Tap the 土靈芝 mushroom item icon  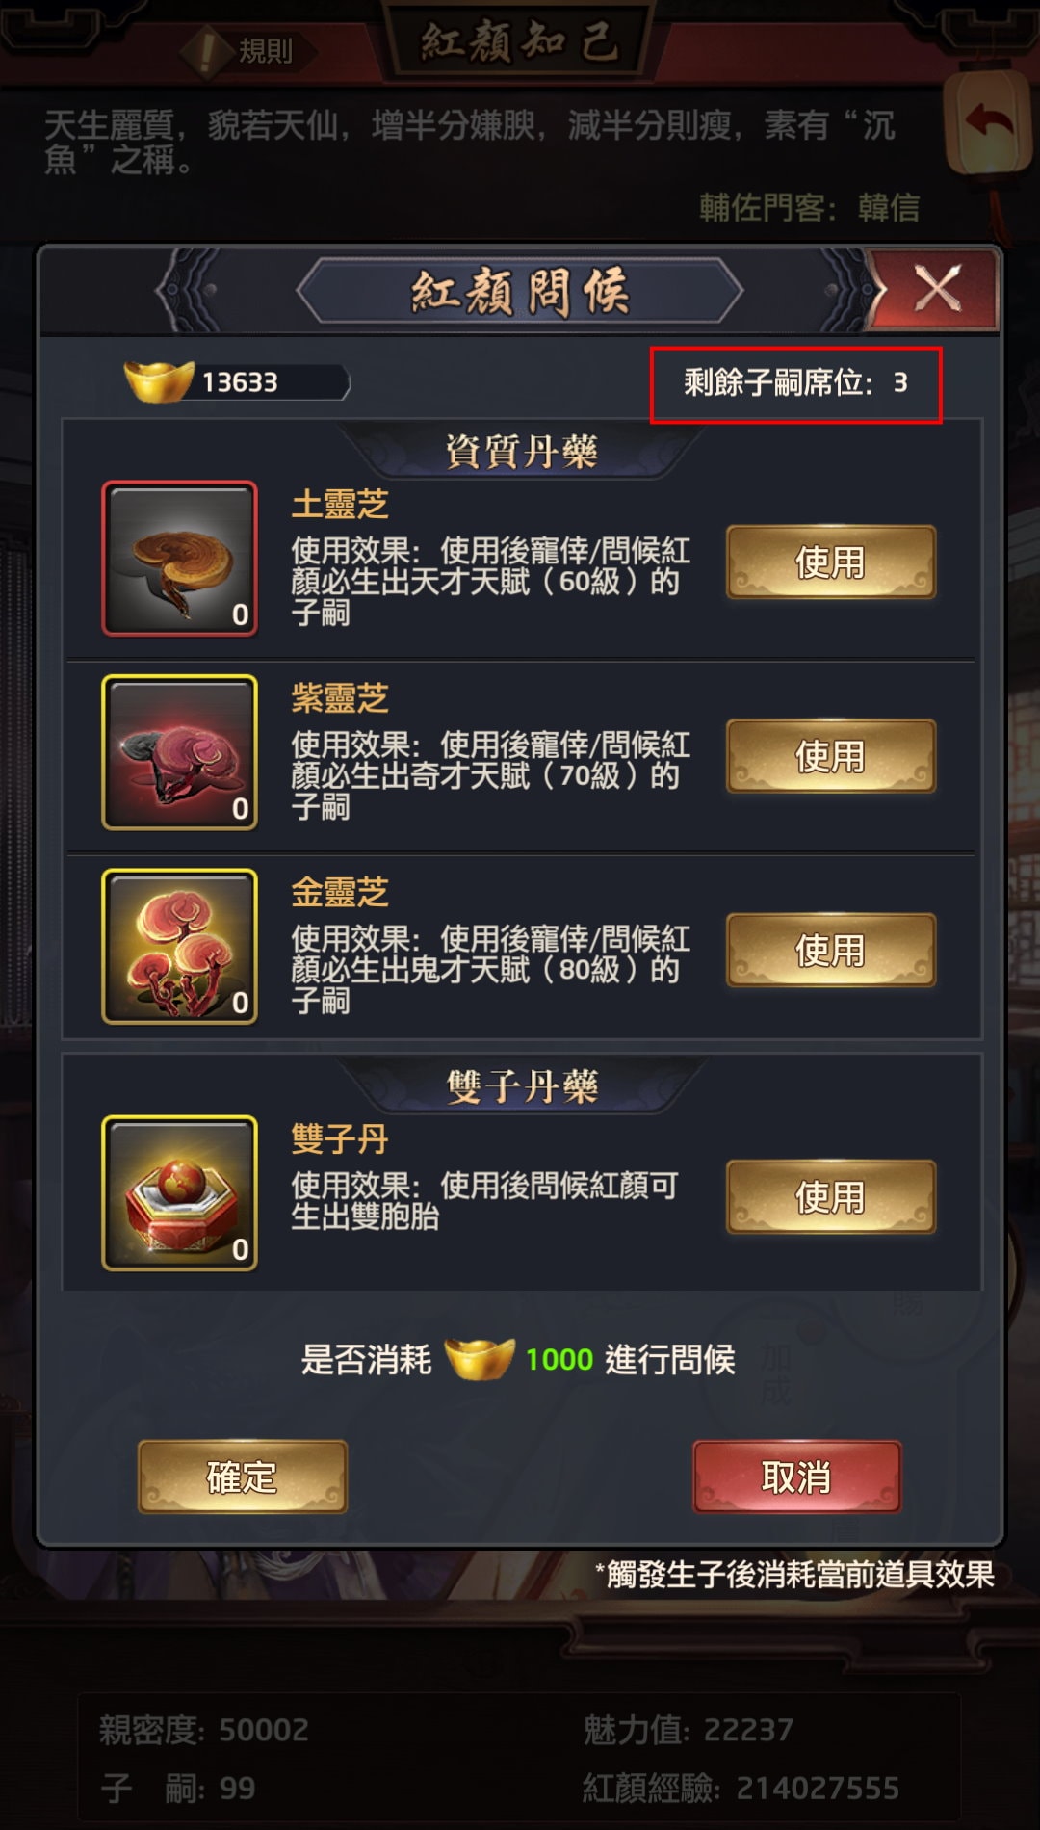point(180,559)
